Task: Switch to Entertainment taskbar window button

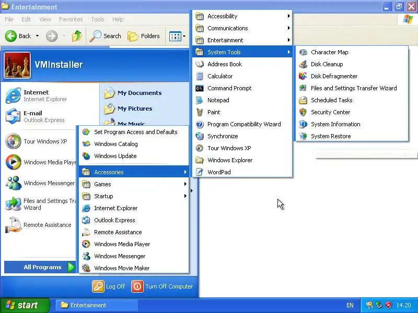Action: click(x=97, y=305)
